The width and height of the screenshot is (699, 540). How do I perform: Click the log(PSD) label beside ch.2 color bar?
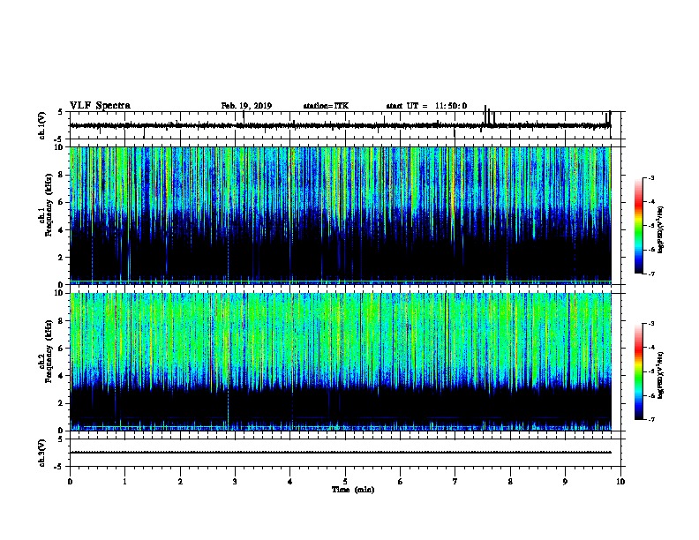[661, 376]
